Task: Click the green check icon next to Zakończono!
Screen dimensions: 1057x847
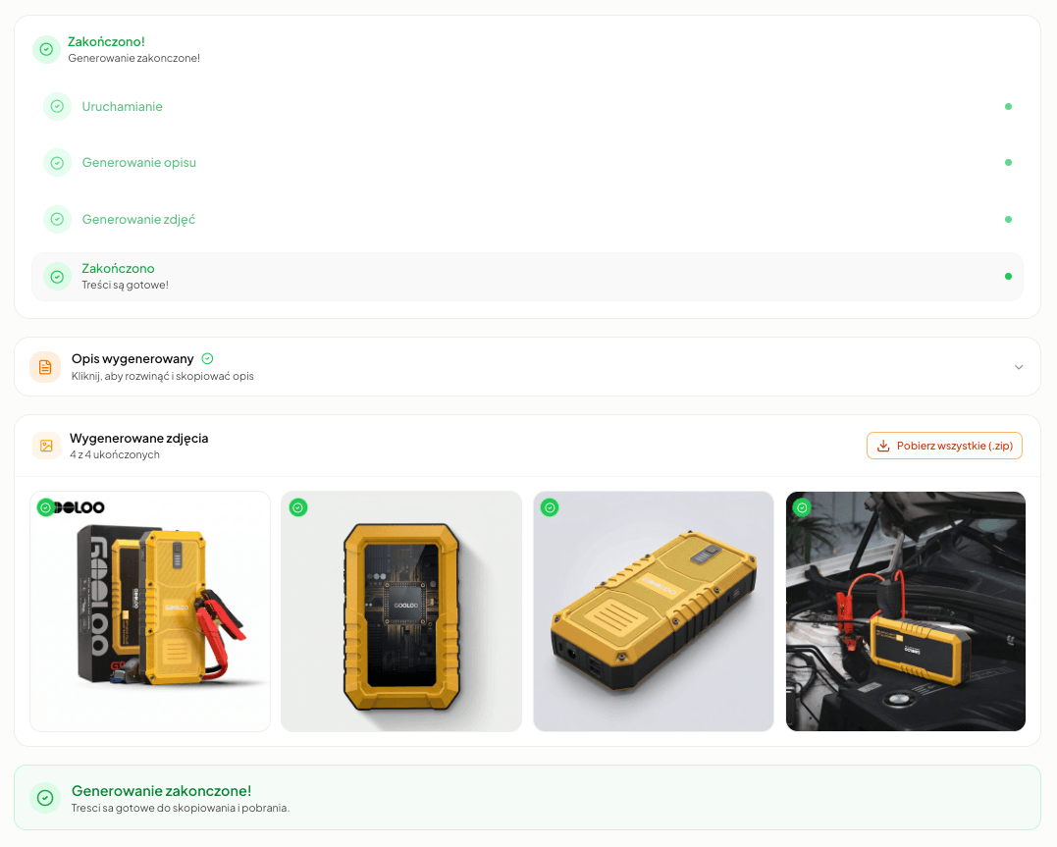Action: [45, 48]
